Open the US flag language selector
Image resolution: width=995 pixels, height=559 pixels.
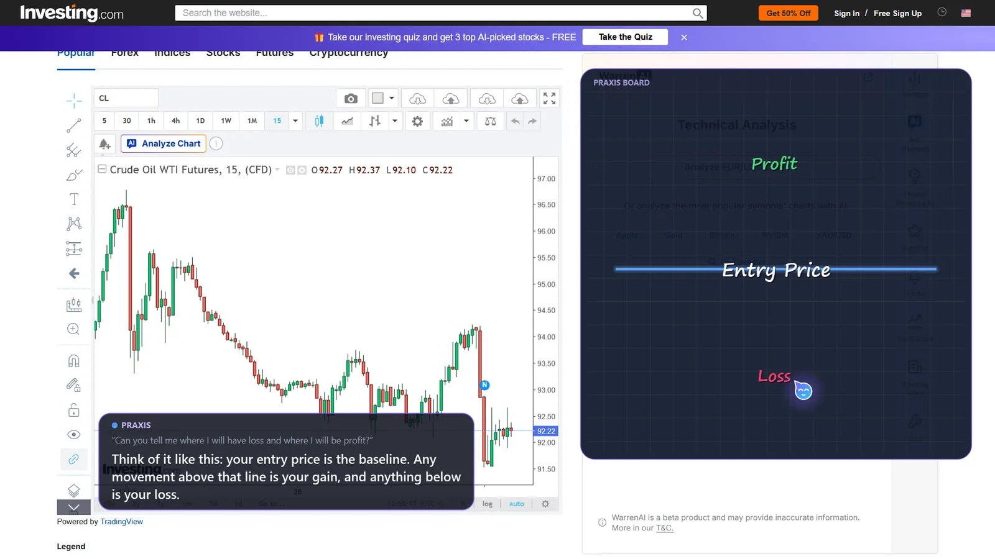tap(966, 13)
